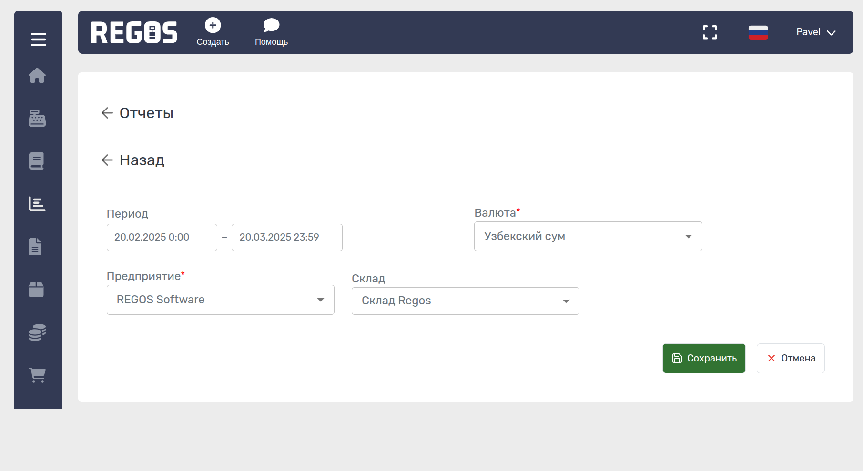This screenshot has width=863, height=471.
Task: Open the cash register sidebar section
Action: tap(37, 118)
